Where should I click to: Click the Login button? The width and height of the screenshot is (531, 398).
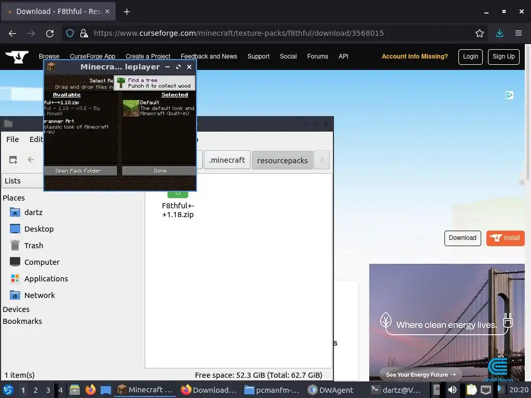(x=470, y=57)
